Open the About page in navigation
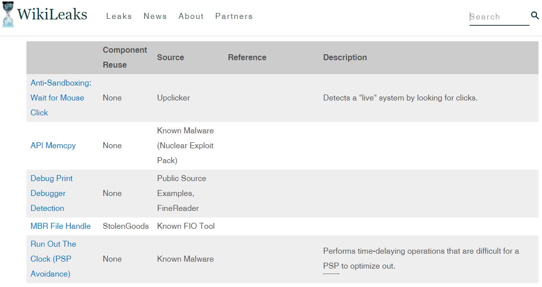This screenshot has height=287, width=542. [x=191, y=16]
